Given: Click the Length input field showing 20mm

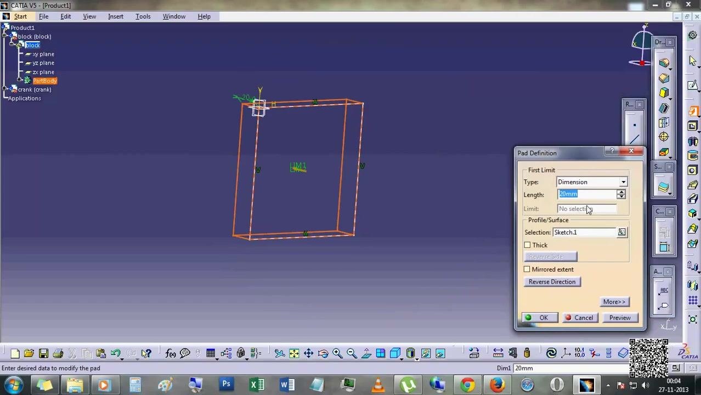Looking at the screenshot, I should (587, 194).
